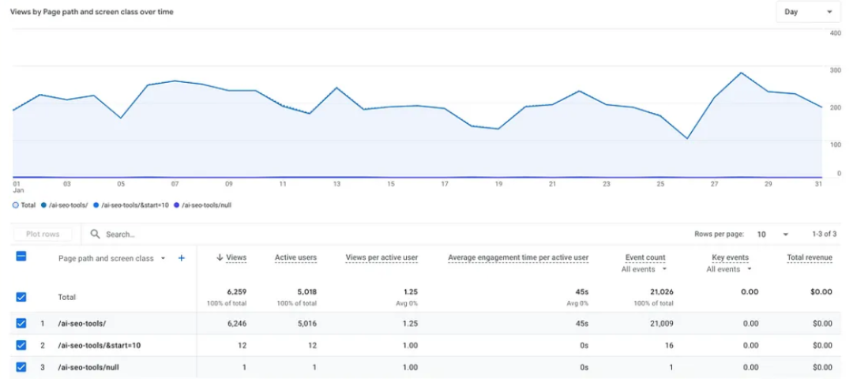
Task: Toggle the select-all header checkbox
Action: pos(21,257)
